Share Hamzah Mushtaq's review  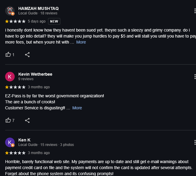(x=27, y=55)
